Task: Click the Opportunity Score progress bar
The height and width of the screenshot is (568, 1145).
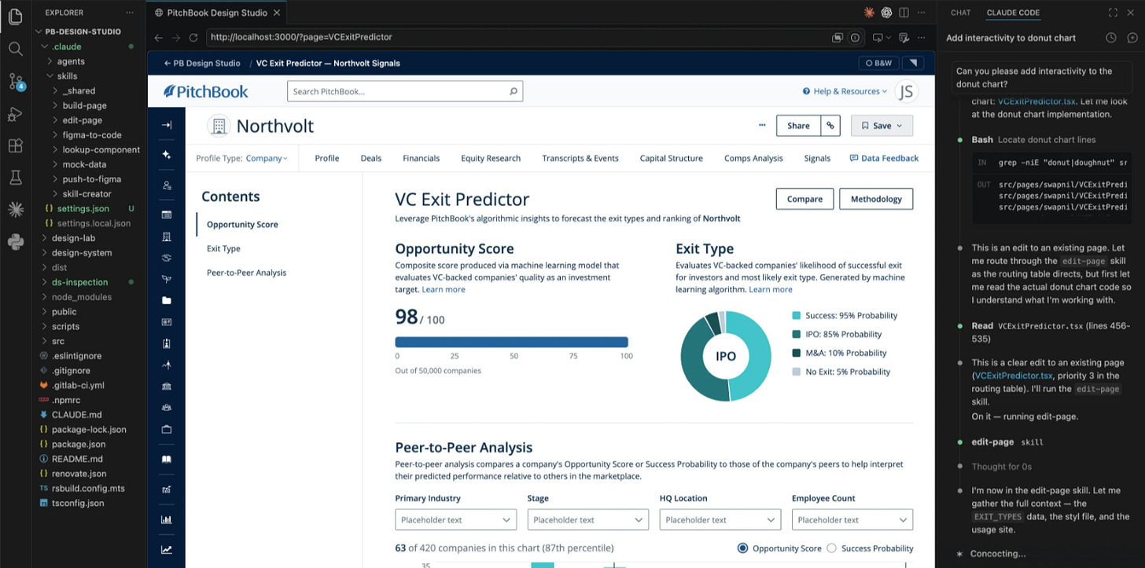Action: [x=512, y=342]
